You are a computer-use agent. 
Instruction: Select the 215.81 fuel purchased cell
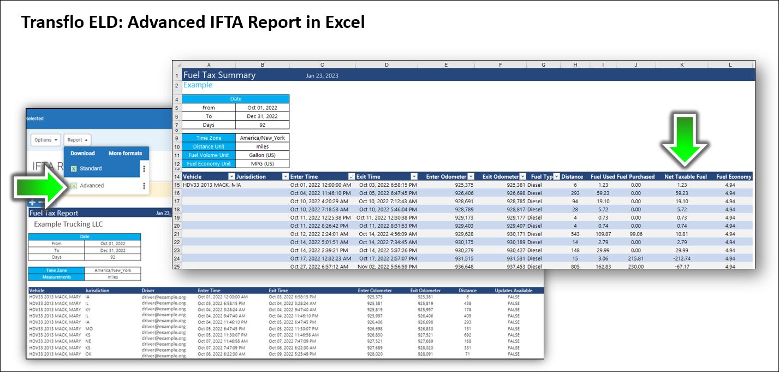636,258
